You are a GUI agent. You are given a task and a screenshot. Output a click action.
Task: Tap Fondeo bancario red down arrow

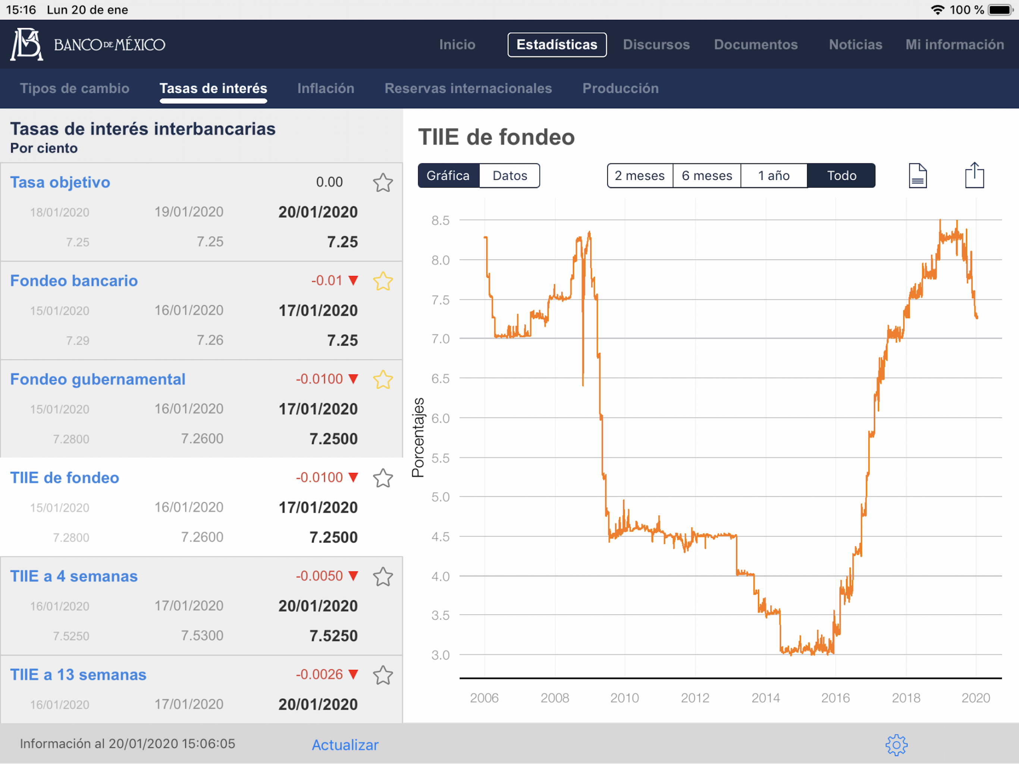pos(353,281)
